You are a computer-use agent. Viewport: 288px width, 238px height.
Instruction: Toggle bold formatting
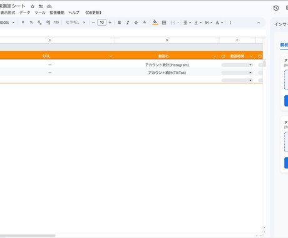[120, 23]
